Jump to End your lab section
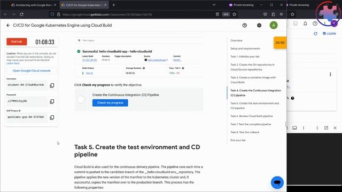The width and height of the screenshot is (342, 192). pyautogui.click(x=238, y=140)
